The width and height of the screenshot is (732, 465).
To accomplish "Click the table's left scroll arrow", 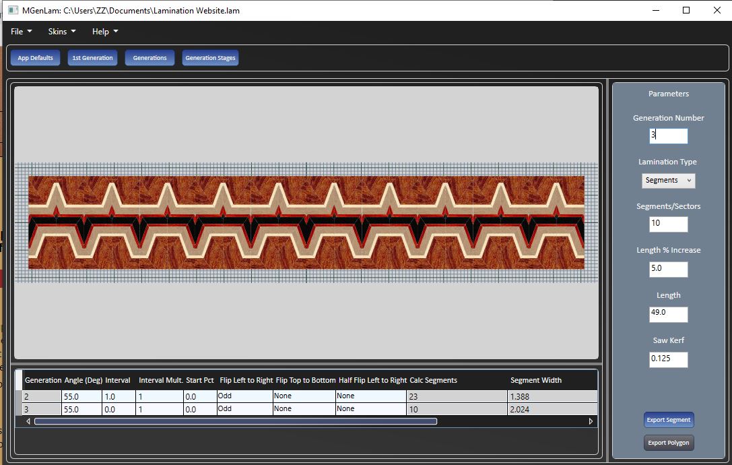I will coord(28,421).
